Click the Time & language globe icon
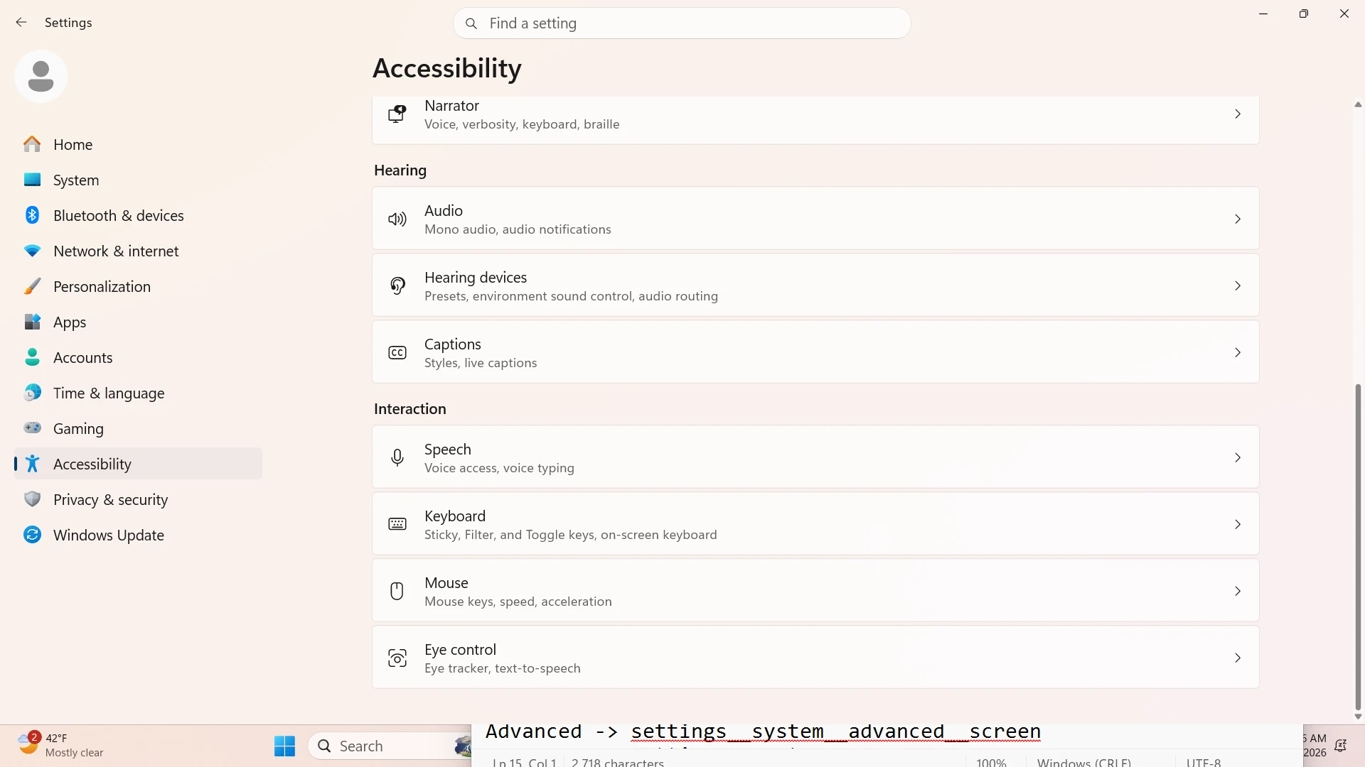Screen dimensions: 1365x767 [32, 393]
